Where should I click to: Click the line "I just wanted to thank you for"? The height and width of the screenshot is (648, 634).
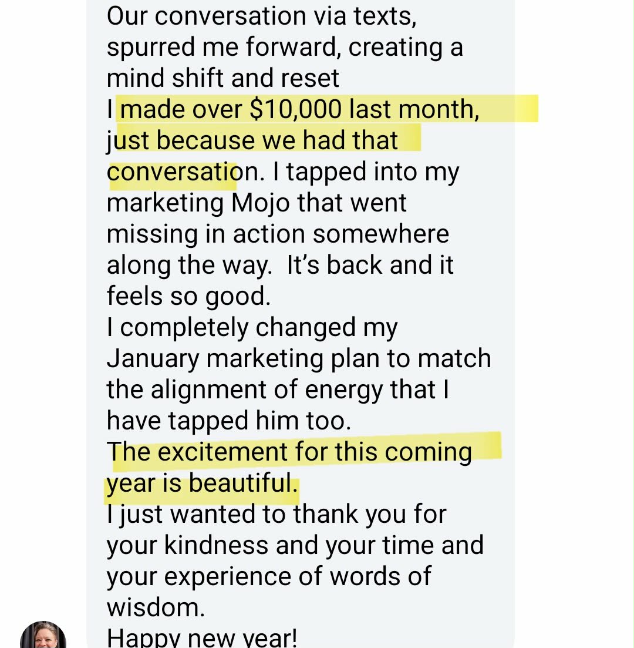pos(276,515)
